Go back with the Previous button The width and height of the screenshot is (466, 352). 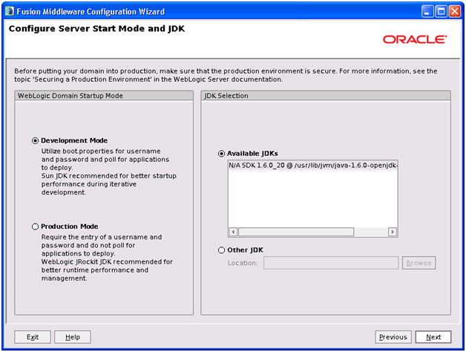pyautogui.click(x=393, y=337)
